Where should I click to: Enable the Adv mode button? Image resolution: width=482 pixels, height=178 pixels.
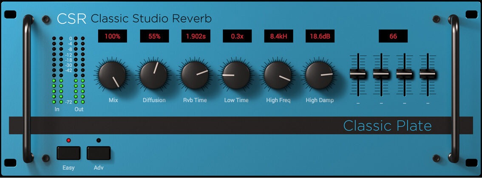[x=99, y=153]
